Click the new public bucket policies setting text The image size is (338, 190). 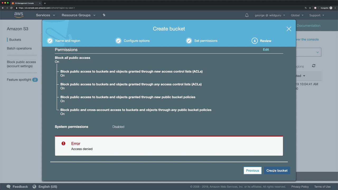(x=128, y=97)
